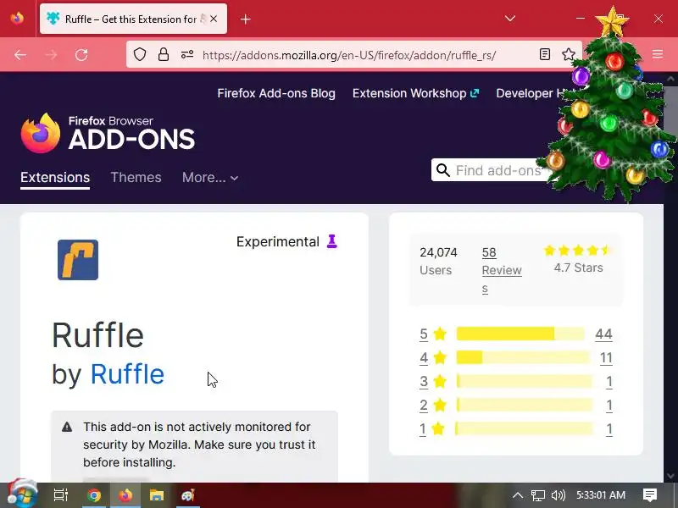Open the Firefox Add-ons Blog link
Image resolution: width=678 pixels, height=508 pixels.
(x=276, y=93)
